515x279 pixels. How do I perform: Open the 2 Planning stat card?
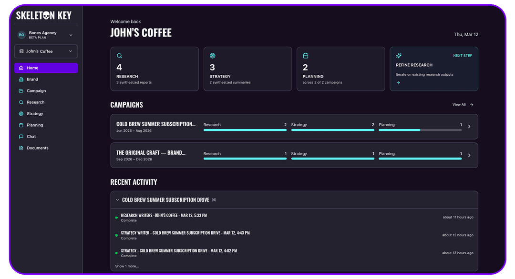(x=340, y=69)
